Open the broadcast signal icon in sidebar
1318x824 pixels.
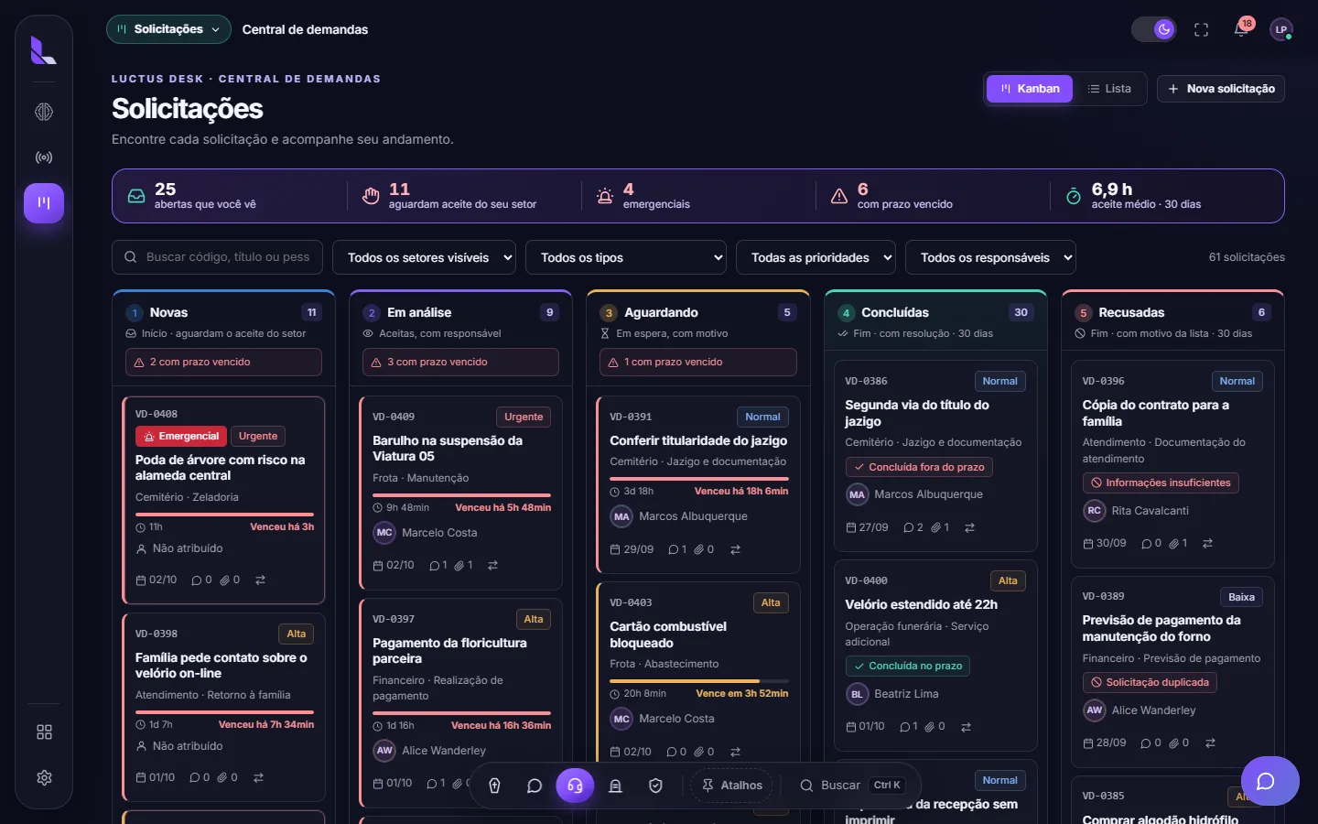pyautogui.click(x=44, y=157)
